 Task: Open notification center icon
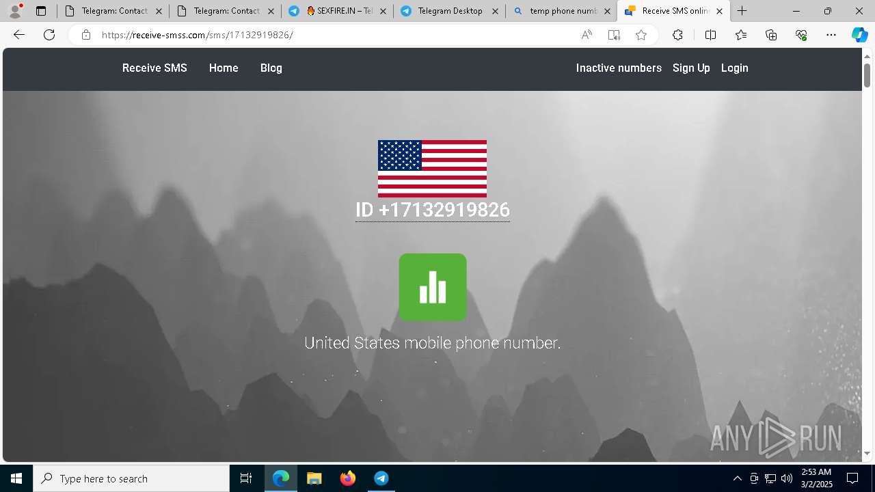pyautogui.click(x=853, y=478)
